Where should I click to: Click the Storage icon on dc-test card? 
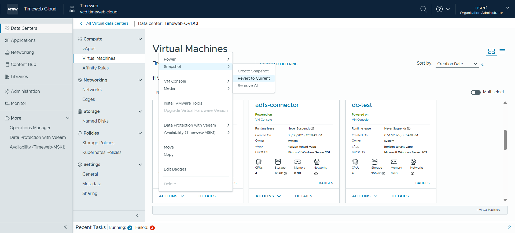pyautogui.click(x=374, y=162)
